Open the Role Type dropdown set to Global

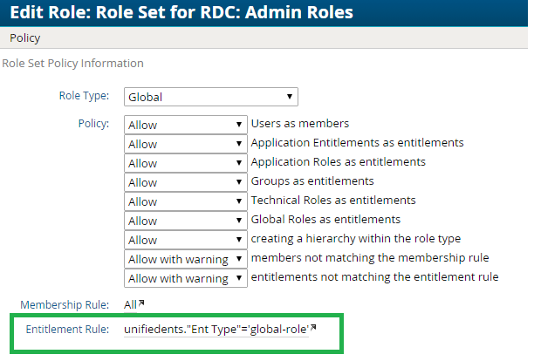coord(211,97)
